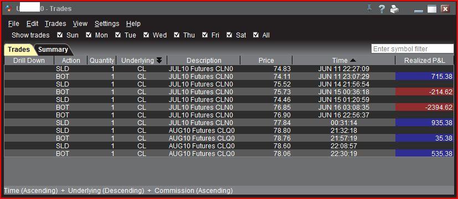Uncheck the Tue trades checkbox
Viewport: 458px width, 199px height.
118,35
